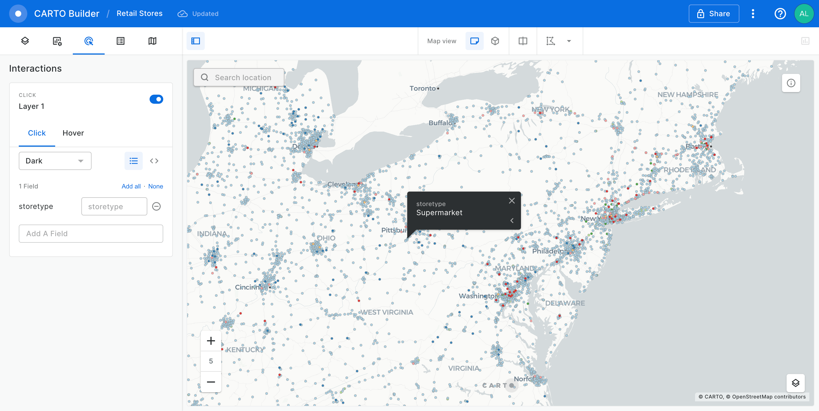Open the Widgets panel icon
This screenshot has width=819, height=411.
[57, 41]
